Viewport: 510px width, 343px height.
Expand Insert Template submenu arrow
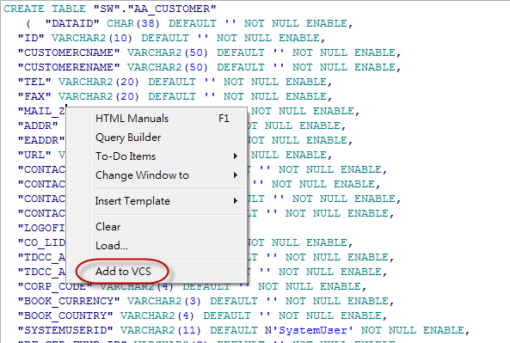pos(236,201)
